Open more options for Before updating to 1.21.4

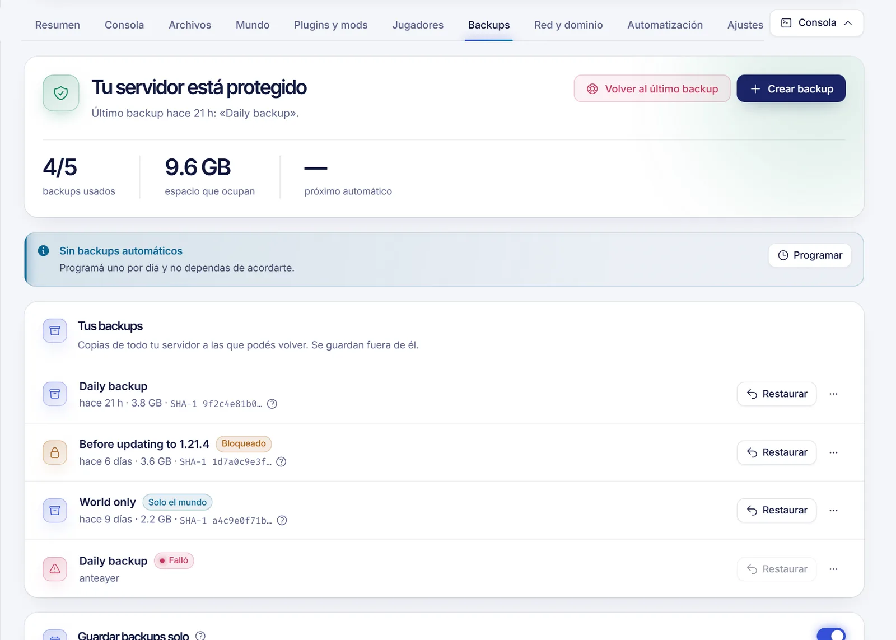coord(833,452)
